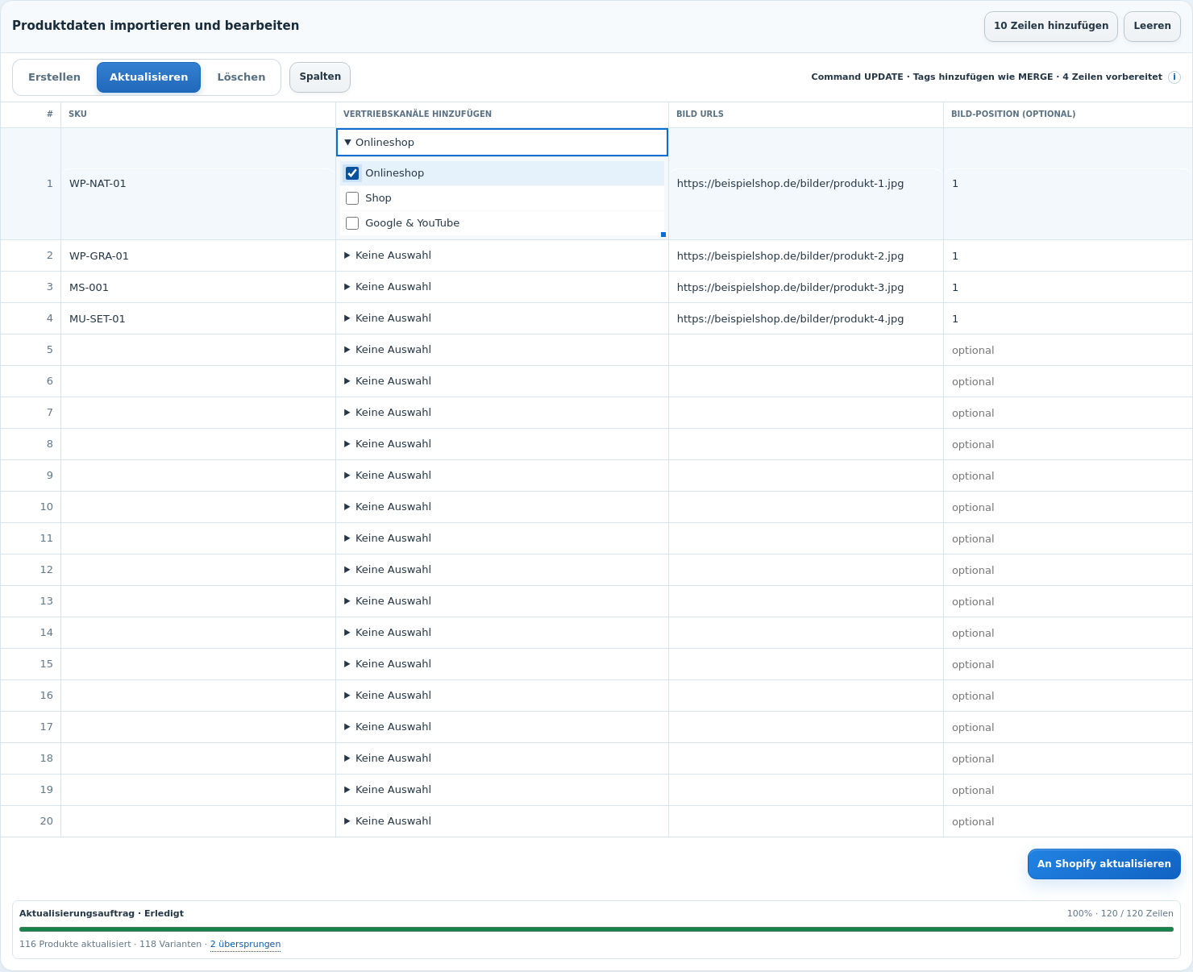Click Bild-Position (optional) column header

(x=1068, y=114)
